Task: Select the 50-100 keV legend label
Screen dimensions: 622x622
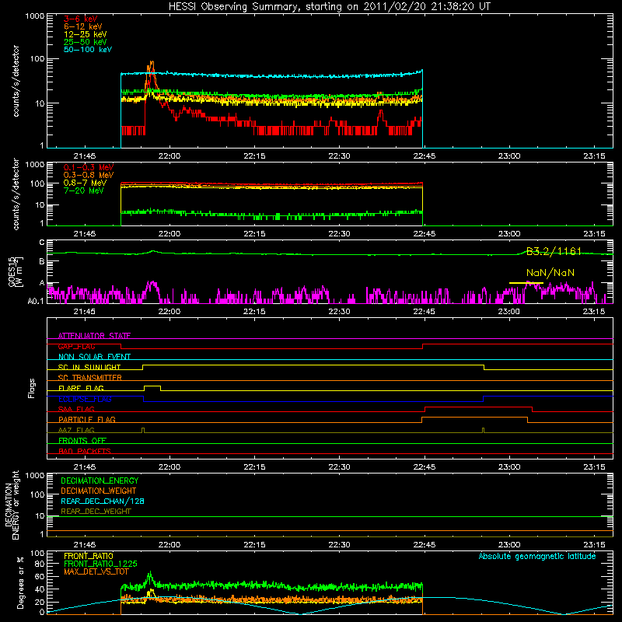Action: click(x=88, y=50)
